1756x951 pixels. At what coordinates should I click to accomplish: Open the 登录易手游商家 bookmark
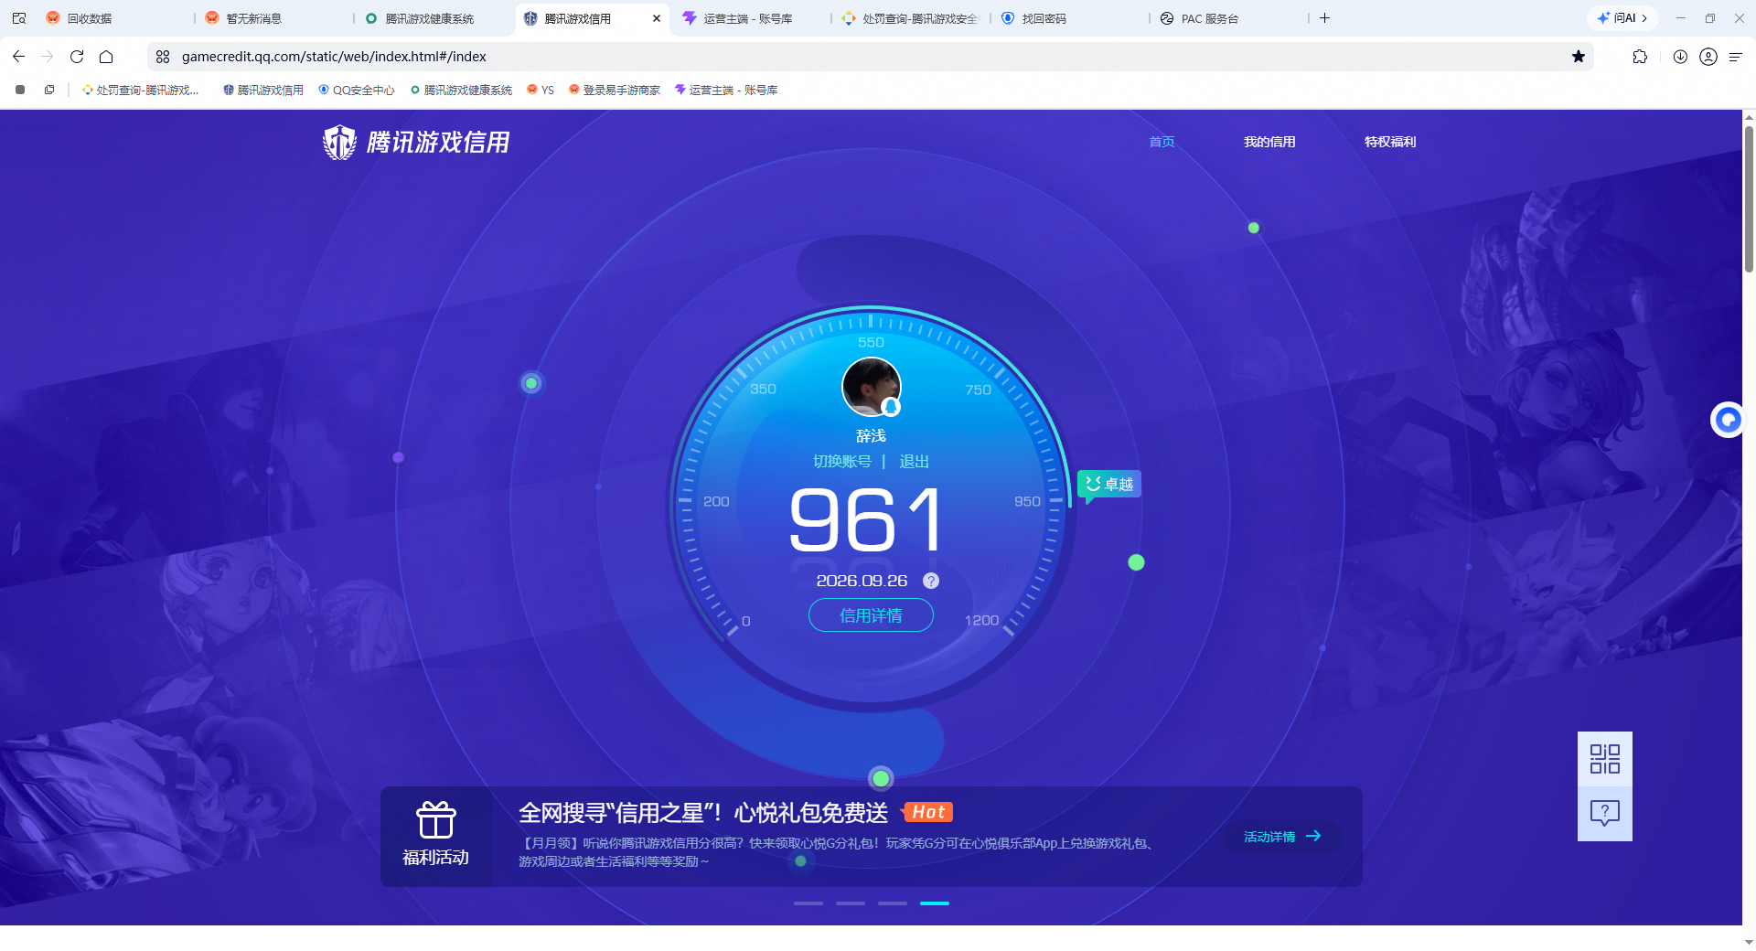[x=615, y=90]
